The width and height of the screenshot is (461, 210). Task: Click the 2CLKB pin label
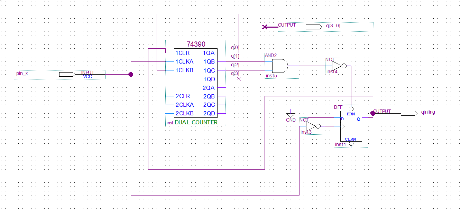click(184, 114)
